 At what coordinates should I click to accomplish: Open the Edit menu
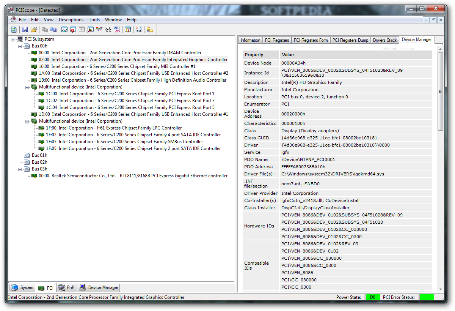coord(35,20)
